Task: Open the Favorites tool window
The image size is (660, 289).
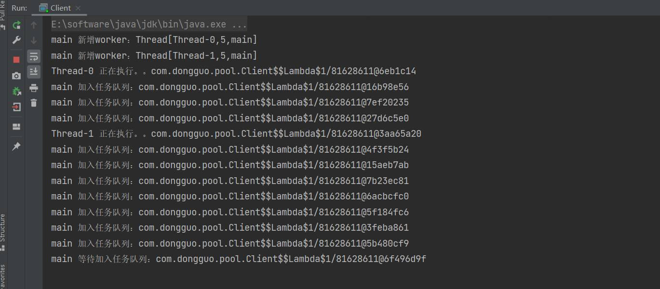Action: pos(3,276)
